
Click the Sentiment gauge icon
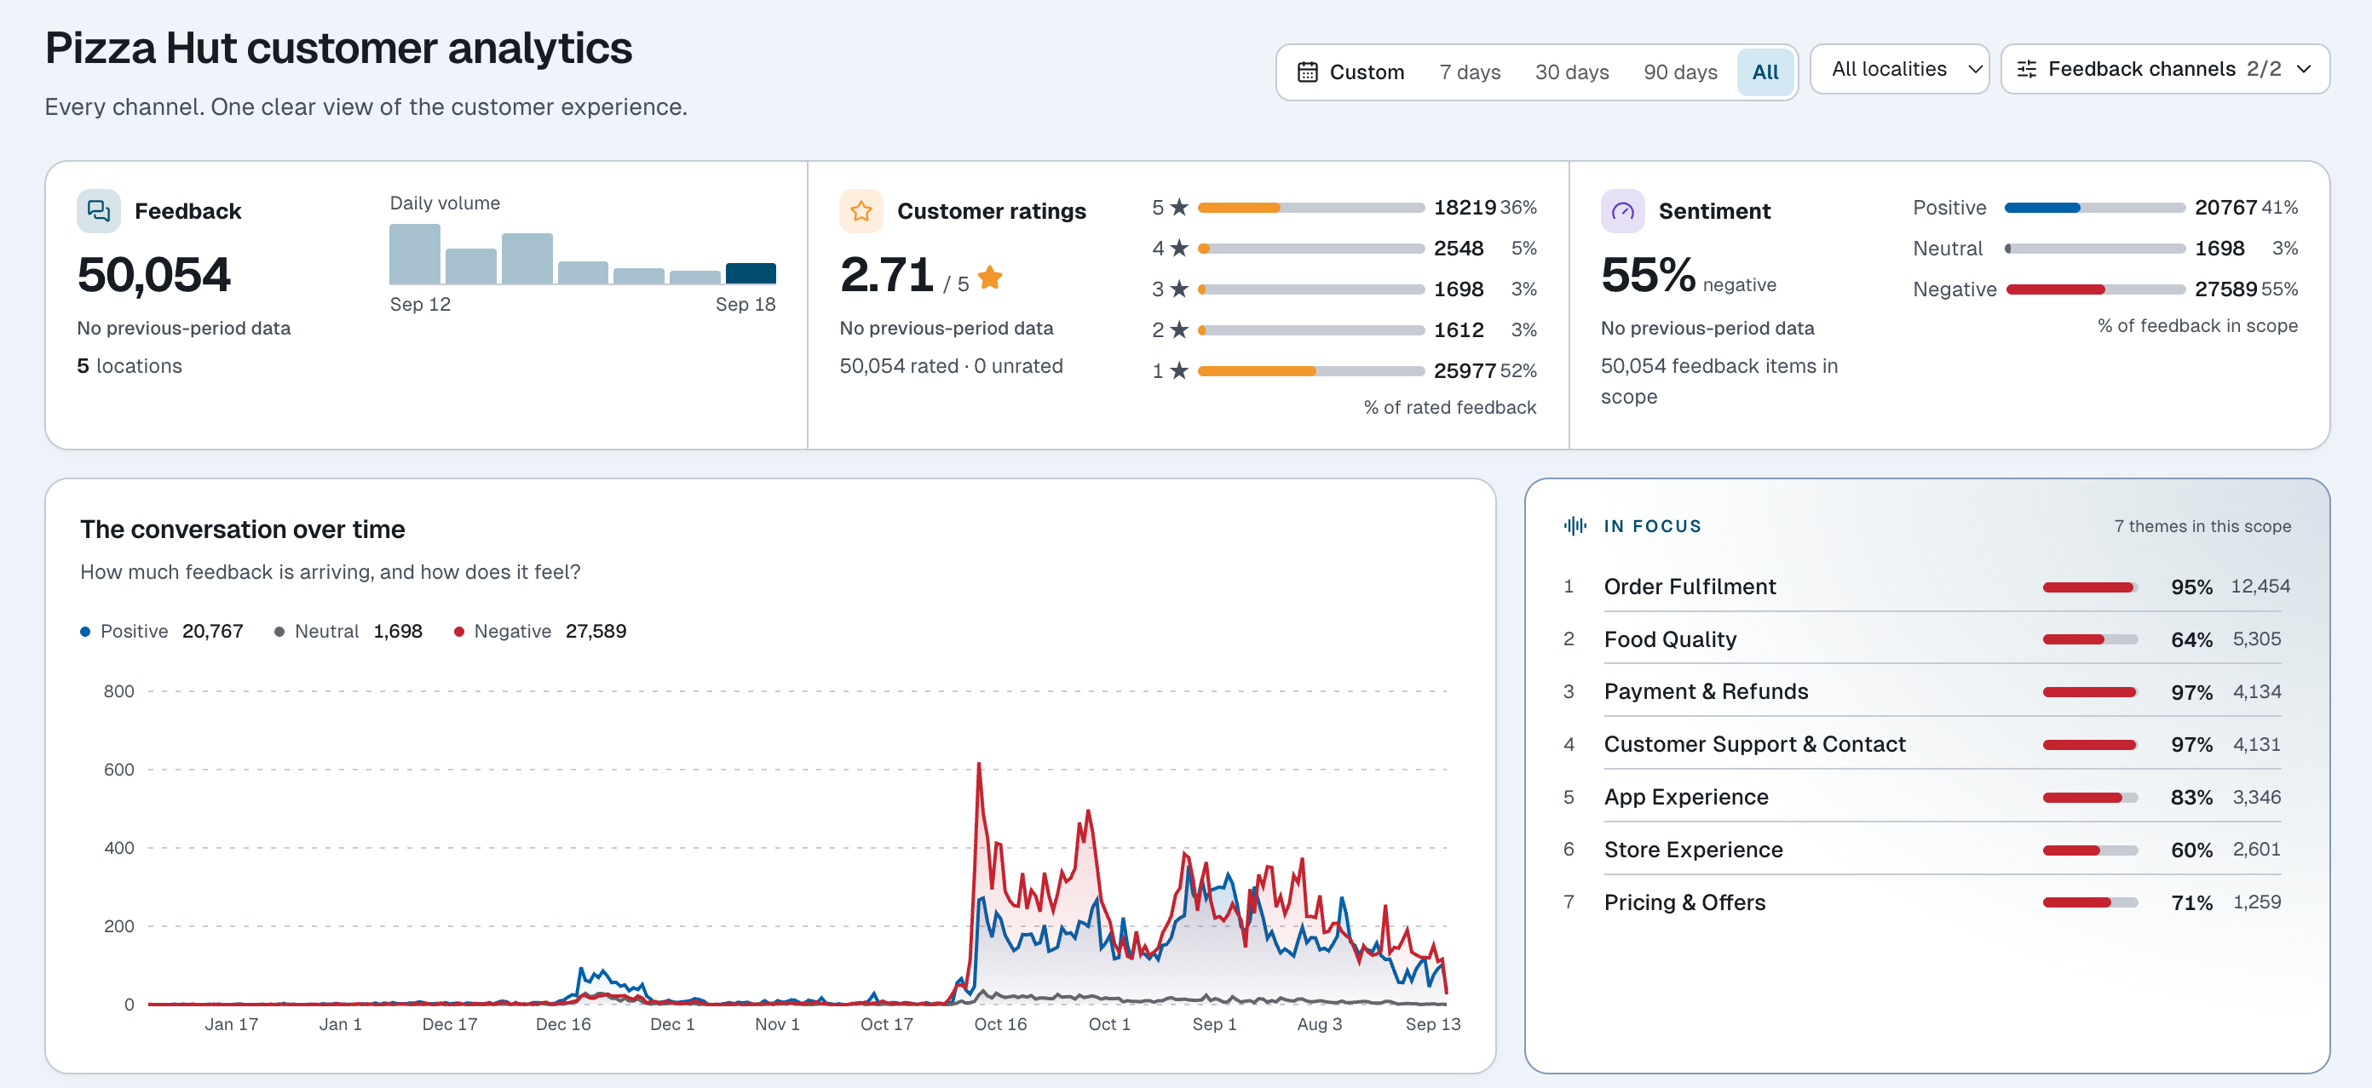pos(1622,210)
